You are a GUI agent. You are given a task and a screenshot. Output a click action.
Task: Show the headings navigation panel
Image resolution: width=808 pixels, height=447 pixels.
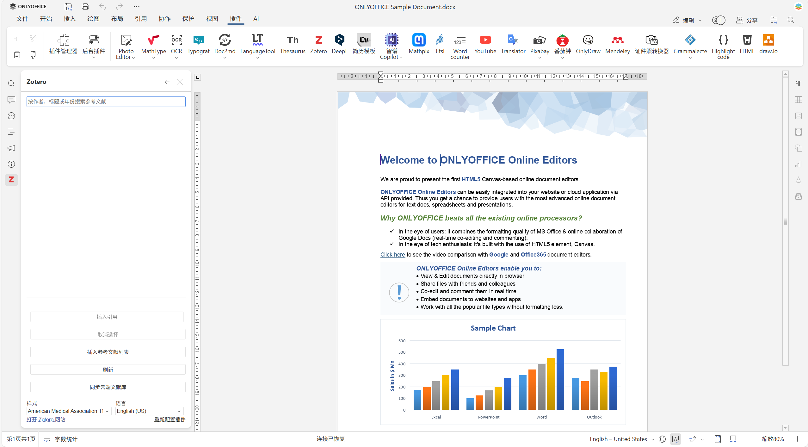click(x=11, y=132)
